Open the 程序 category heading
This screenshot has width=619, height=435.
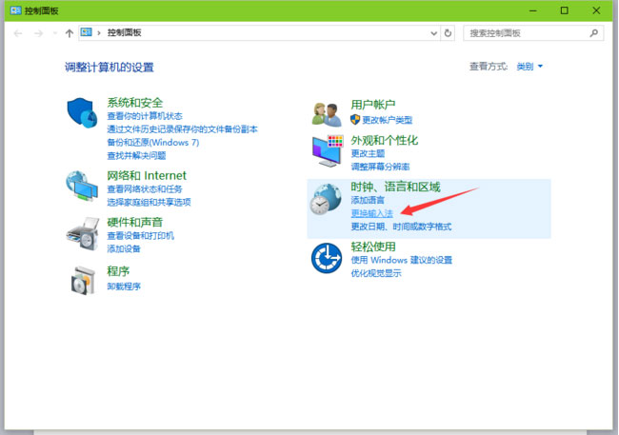(x=118, y=271)
